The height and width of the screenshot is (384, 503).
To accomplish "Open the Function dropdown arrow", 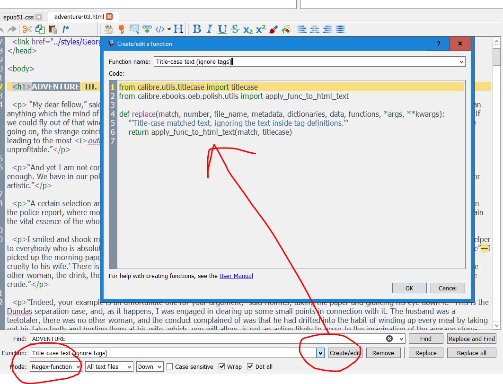I will click(320, 353).
